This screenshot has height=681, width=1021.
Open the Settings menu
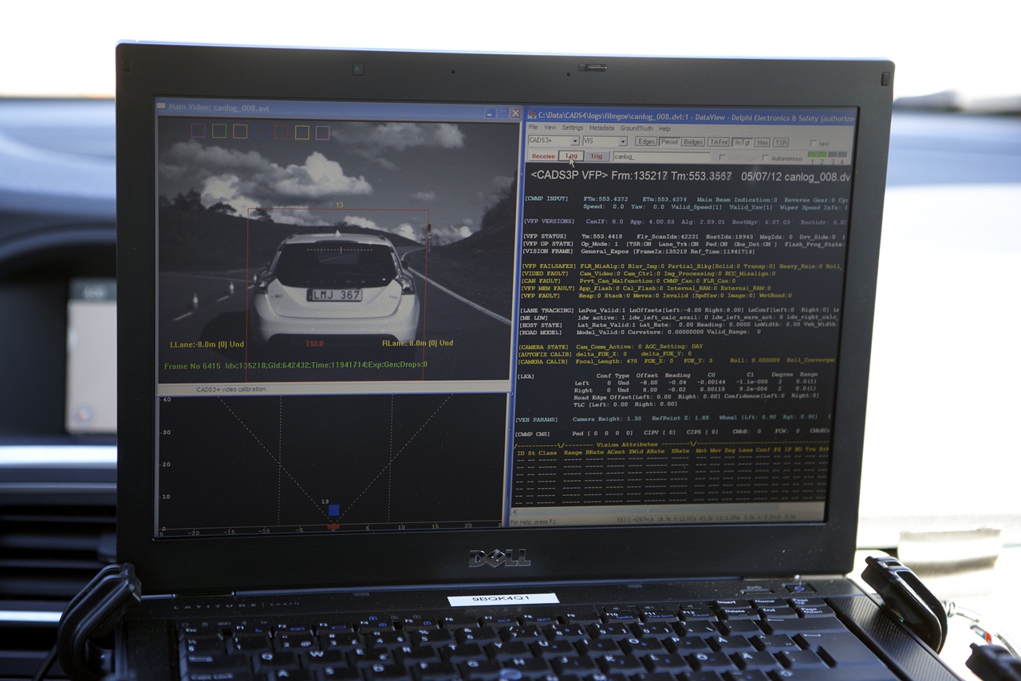(x=573, y=128)
